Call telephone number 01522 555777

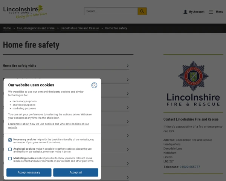(190, 167)
